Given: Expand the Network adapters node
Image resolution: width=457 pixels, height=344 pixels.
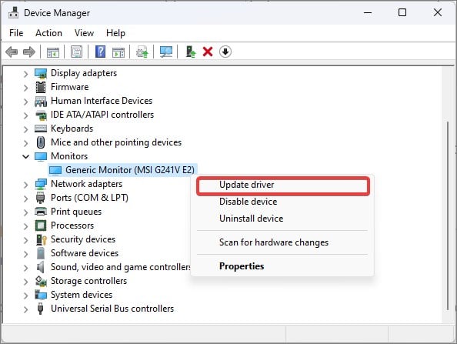Looking at the screenshot, I should click(25, 185).
